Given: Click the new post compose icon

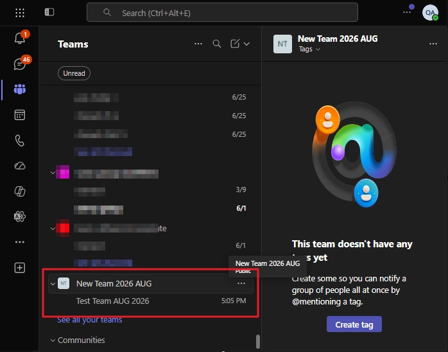Looking at the screenshot, I should pos(235,44).
